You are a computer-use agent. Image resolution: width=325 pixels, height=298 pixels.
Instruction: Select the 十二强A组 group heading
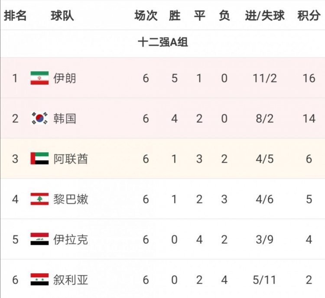[x=163, y=42]
